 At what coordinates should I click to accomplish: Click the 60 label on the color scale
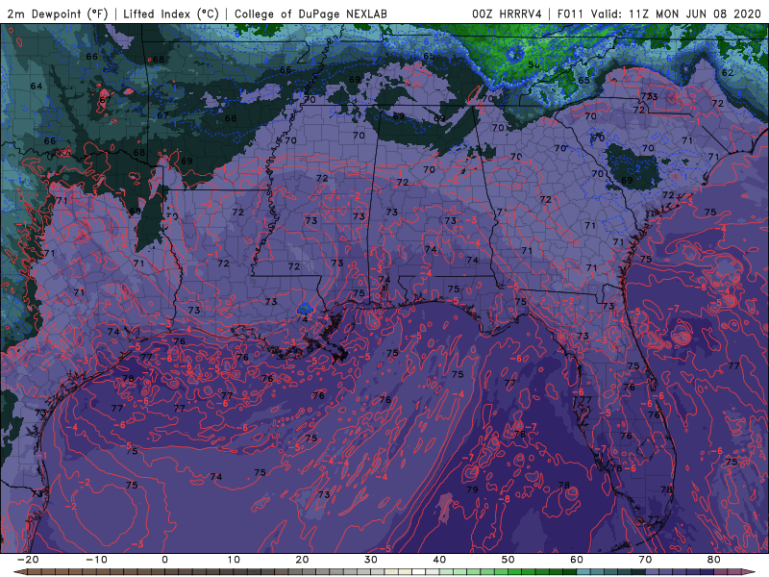pos(577,560)
